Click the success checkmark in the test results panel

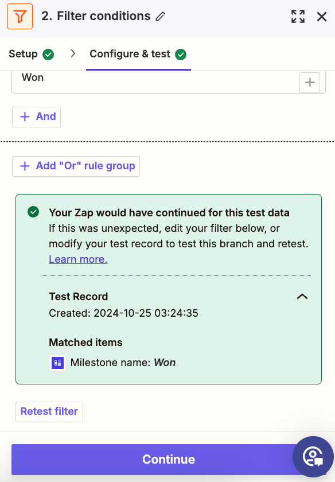[x=33, y=212]
